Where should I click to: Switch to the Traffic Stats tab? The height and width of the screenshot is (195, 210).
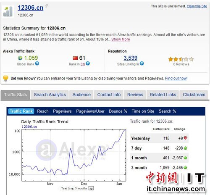[15, 95]
